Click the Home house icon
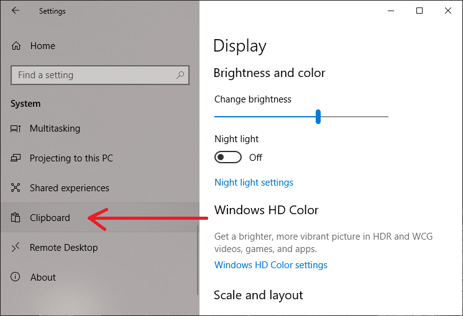 click(16, 46)
